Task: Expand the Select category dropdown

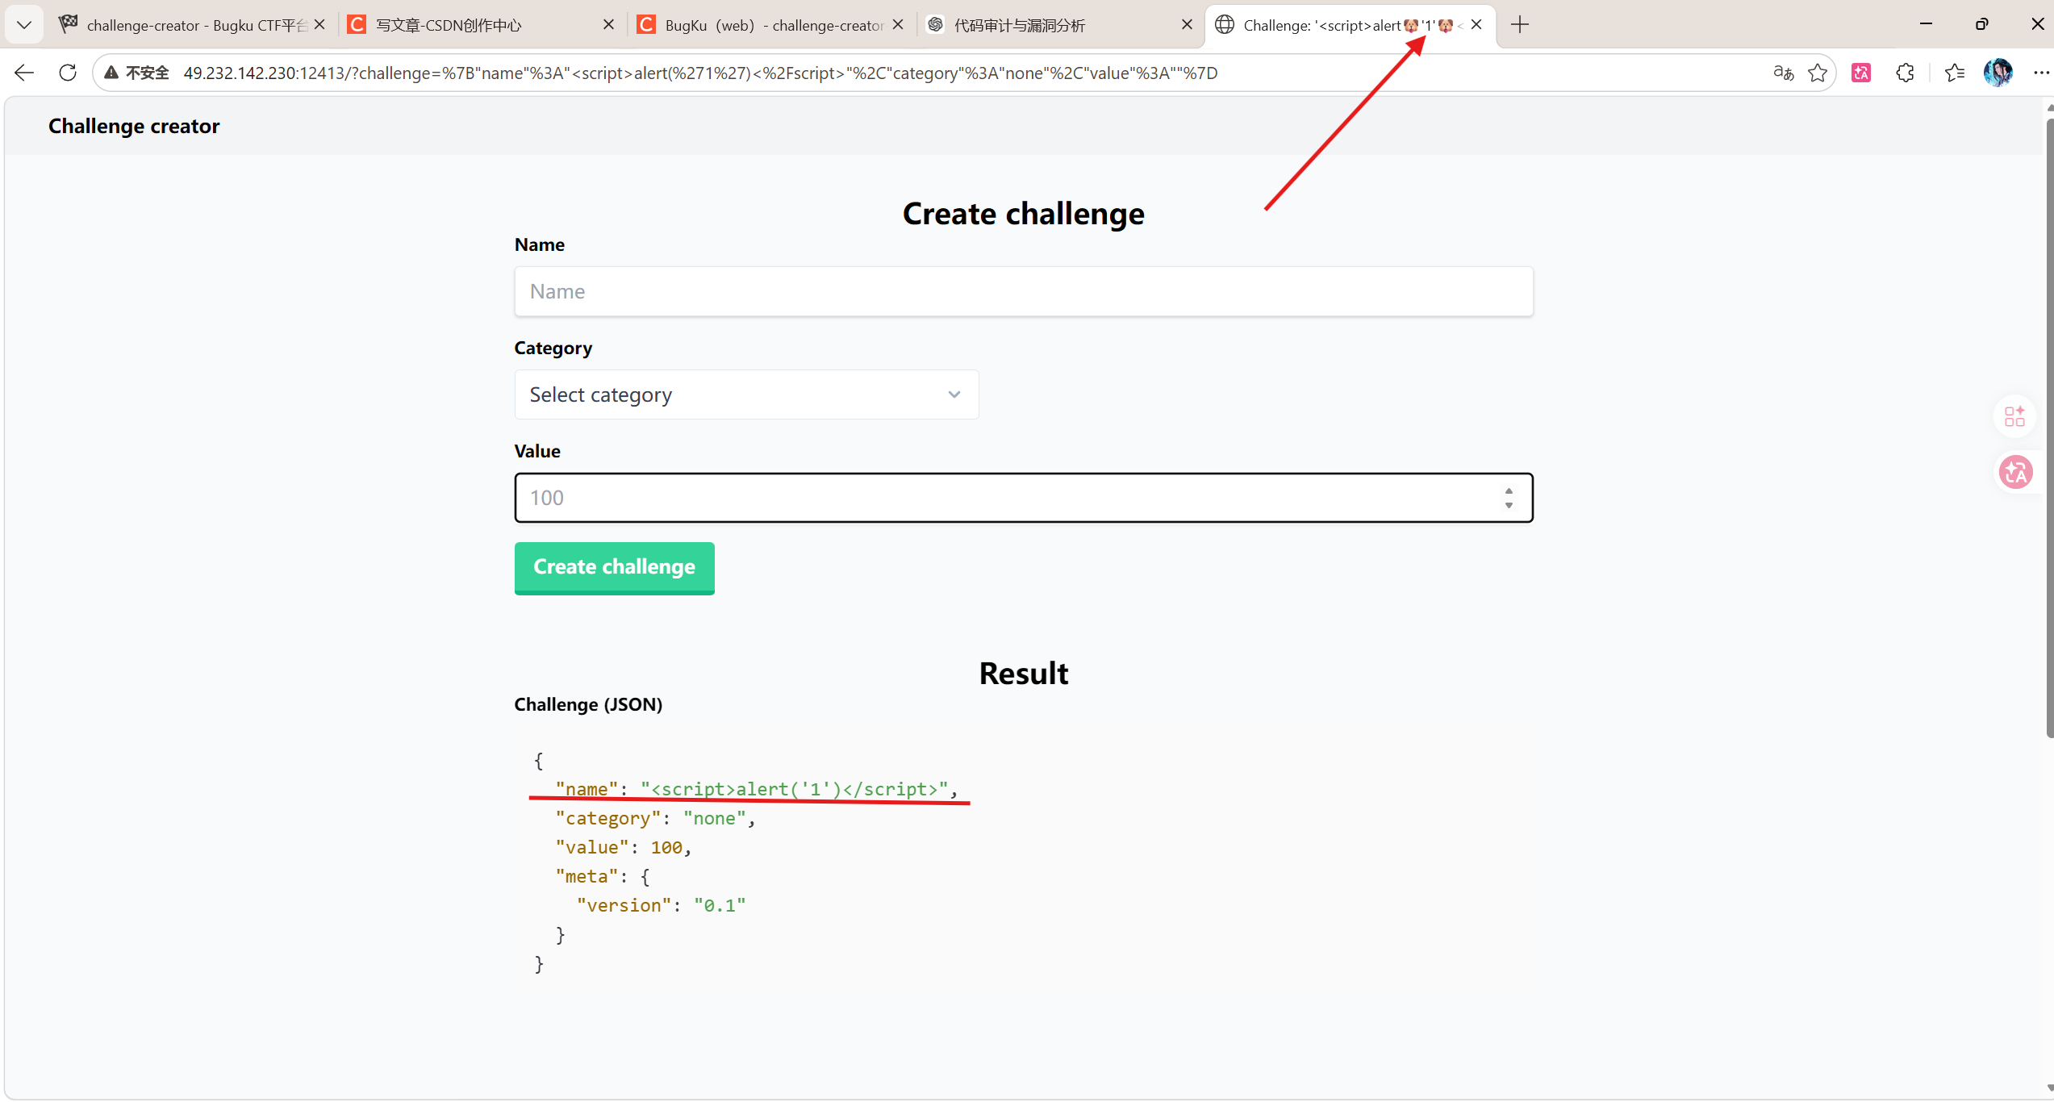Action: click(746, 394)
